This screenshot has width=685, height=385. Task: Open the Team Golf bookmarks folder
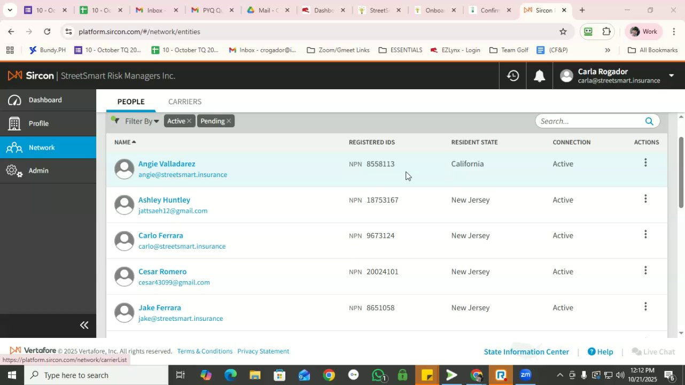[509, 50]
